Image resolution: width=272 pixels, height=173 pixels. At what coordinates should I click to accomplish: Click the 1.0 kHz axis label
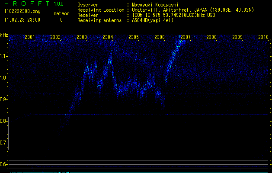coord(4,78)
